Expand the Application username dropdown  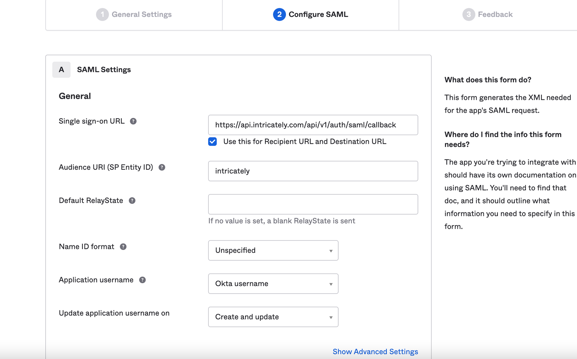273,284
